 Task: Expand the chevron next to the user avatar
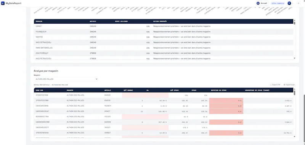pyautogui.click(x=292, y=3)
